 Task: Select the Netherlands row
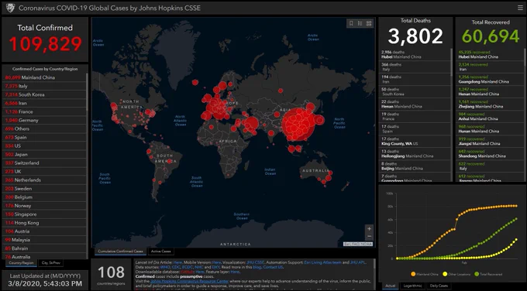tap(44, 180)
